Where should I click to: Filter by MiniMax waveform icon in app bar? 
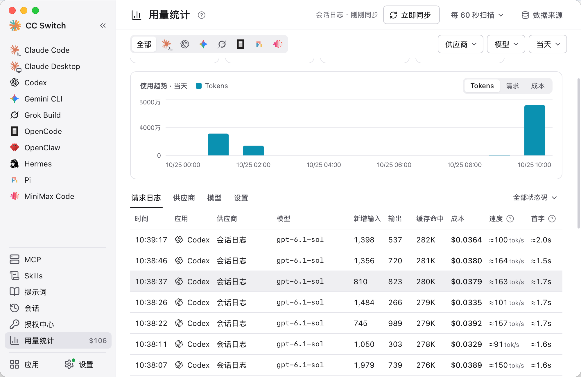(278, 44)
